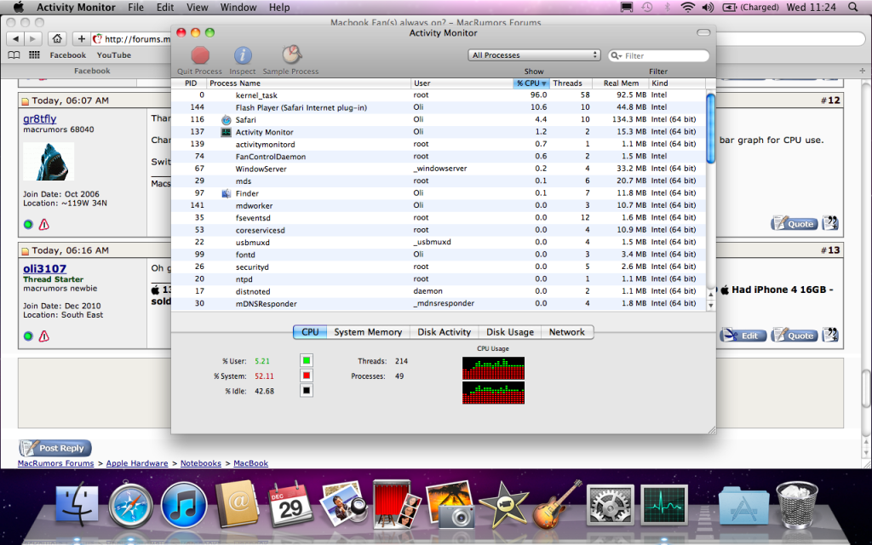Click the black % Idle color swatch

[x=307, y=390]
